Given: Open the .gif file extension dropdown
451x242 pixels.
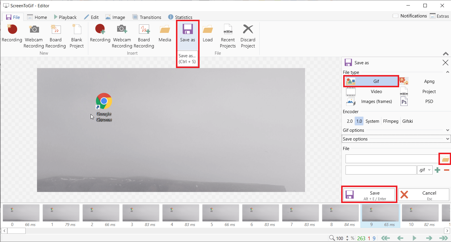Looking at the screenshot, I should point(425,170).
